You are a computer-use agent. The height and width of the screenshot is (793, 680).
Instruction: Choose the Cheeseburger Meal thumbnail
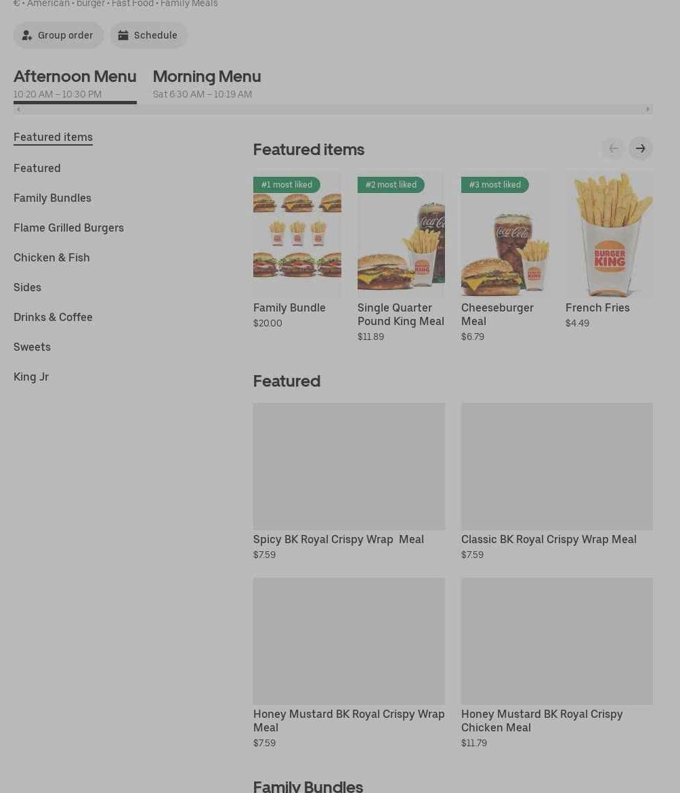[505, 234]
